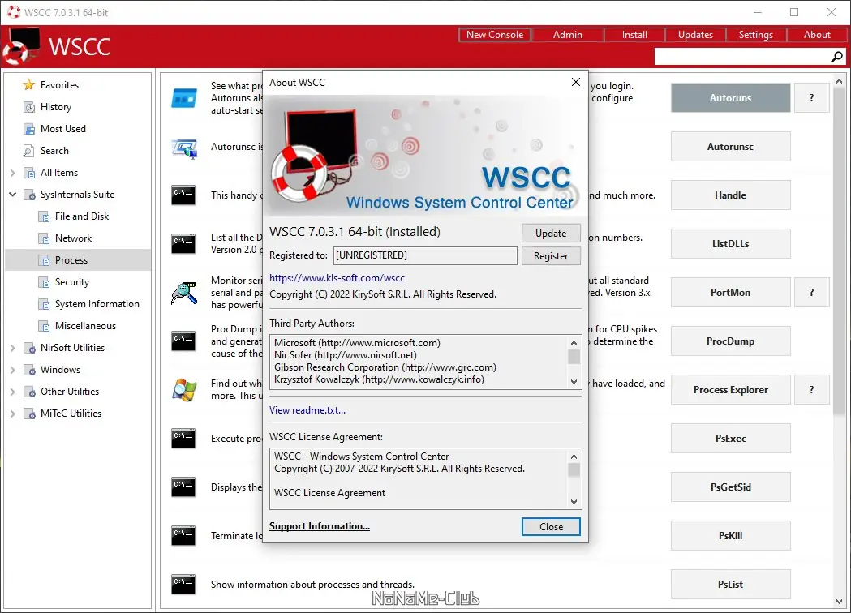Click the Security page icon
The image size is (851, 613).
tap(44, 282)
